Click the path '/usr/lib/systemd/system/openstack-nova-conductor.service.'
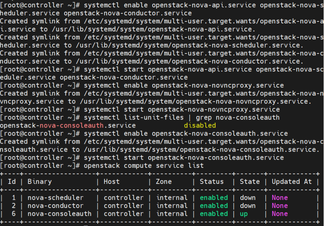The image size is (324, 226). 189,61
